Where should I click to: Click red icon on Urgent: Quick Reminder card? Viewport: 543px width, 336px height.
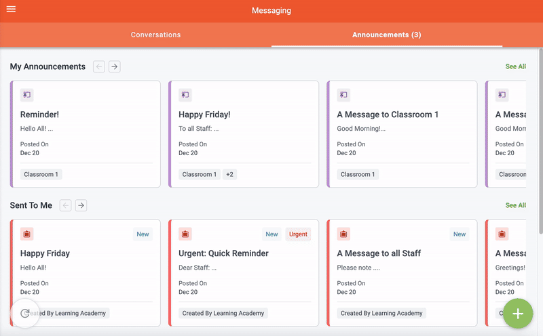pos(185,234)
